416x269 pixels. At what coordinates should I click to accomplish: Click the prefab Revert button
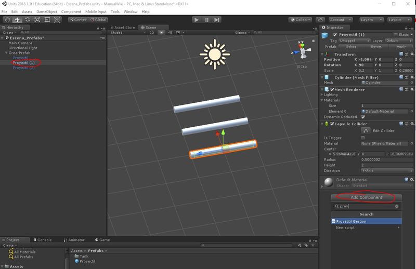pyautogui.click(x=376, y=47)
